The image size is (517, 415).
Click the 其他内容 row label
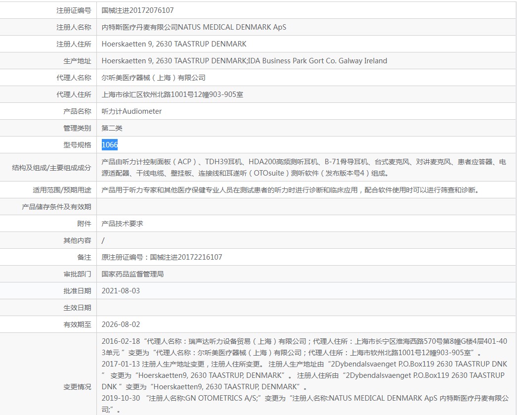(x=77, y=240)
